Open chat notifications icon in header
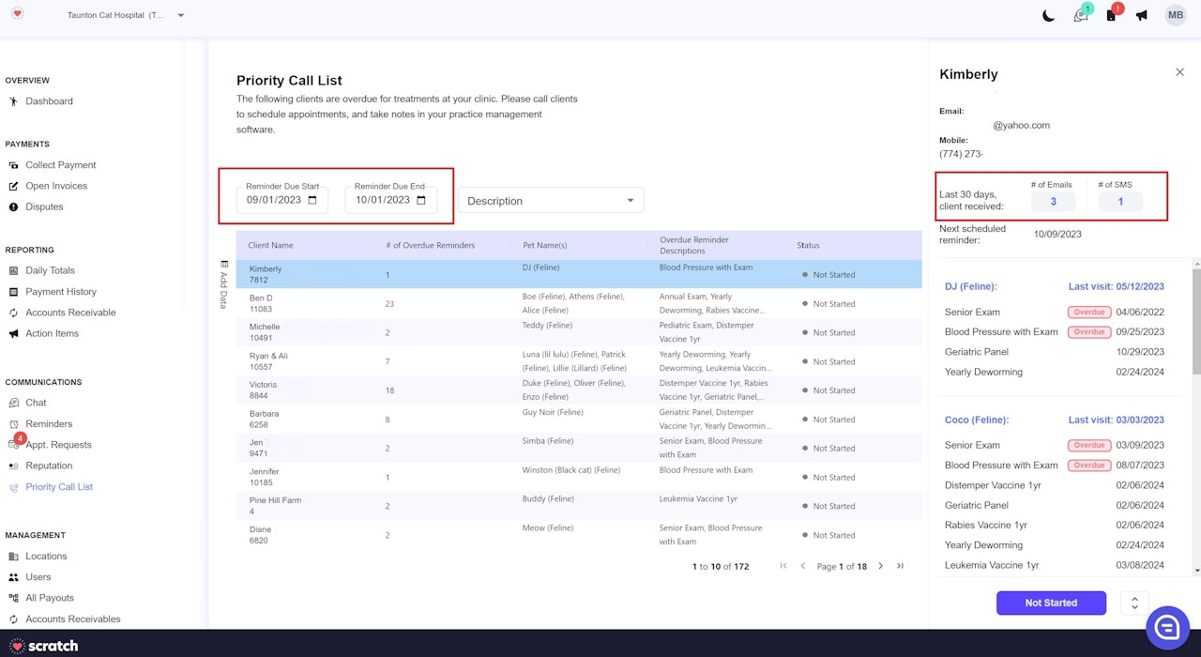Viewport: 1201px width, 657px height. pyautogui.click(x=1080, y=16)
